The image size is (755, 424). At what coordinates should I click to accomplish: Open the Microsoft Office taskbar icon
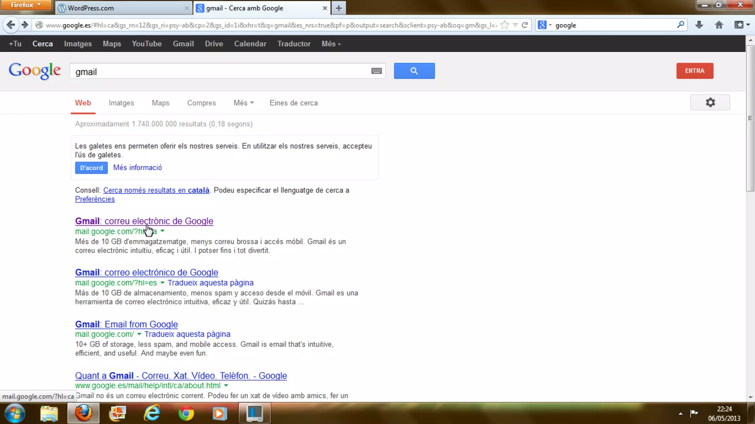point(118,413)
